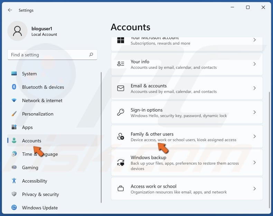Focus the Find a setting field
Image resolution: width=273 pixels, height=216 pixels.
pyautogui.click(x=52, y=55)
